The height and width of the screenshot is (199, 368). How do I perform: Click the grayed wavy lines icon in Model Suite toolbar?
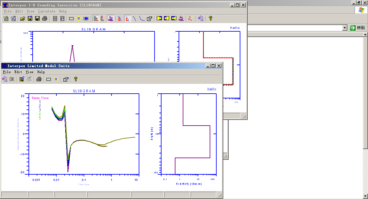(29, 79)
